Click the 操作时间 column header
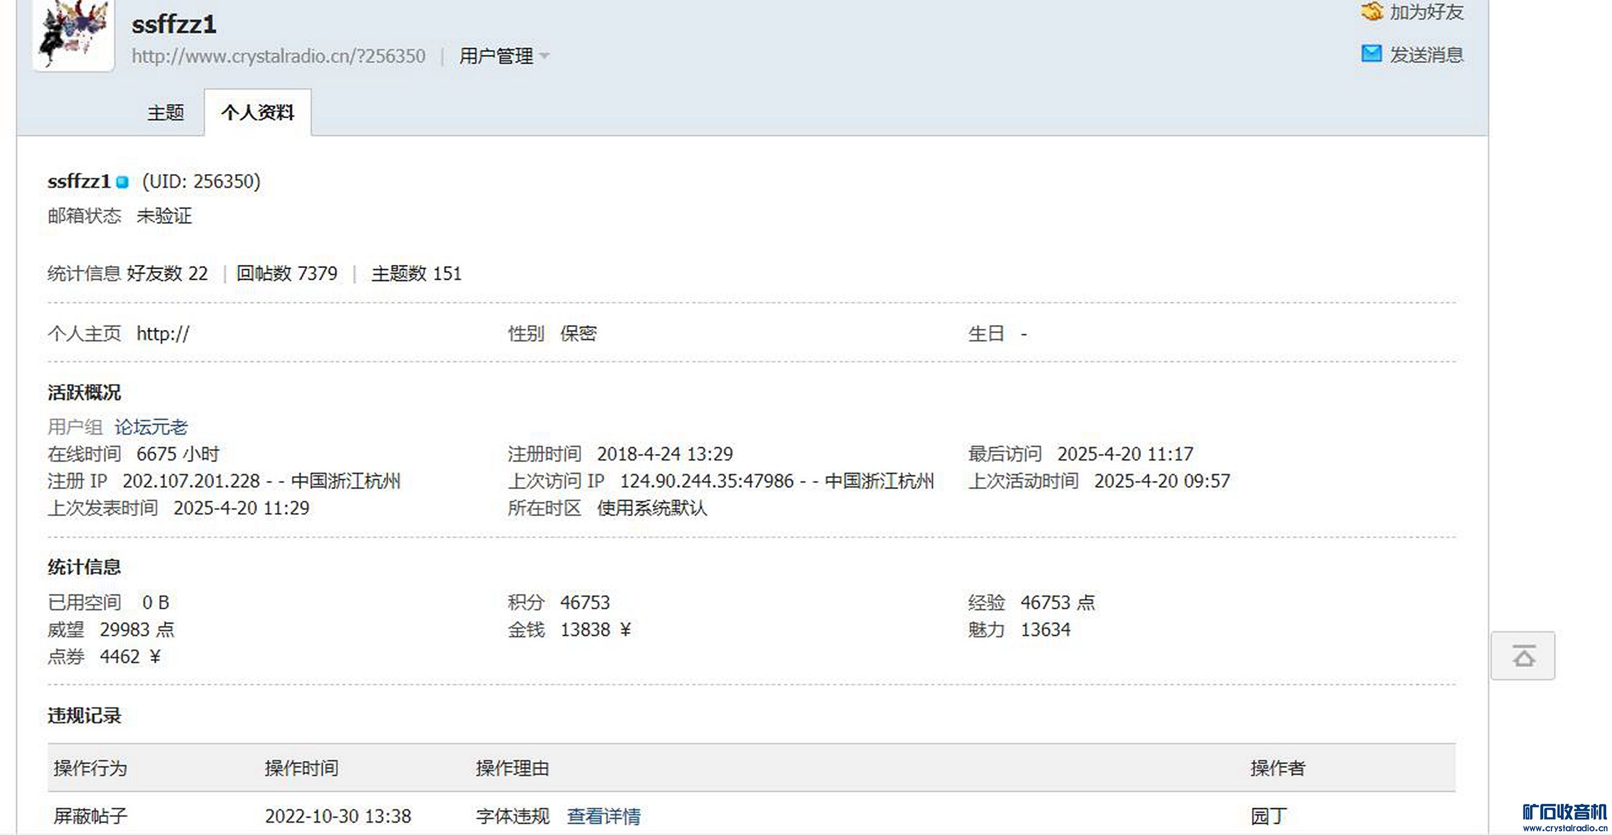 tap(301, 767)
